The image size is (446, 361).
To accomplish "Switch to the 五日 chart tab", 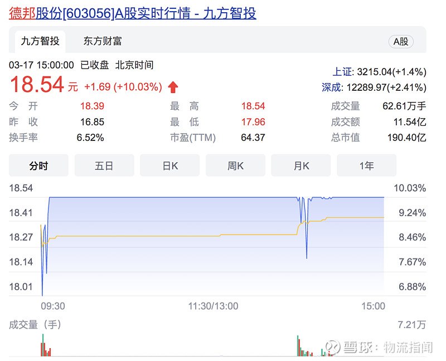I will click(104, 165).
